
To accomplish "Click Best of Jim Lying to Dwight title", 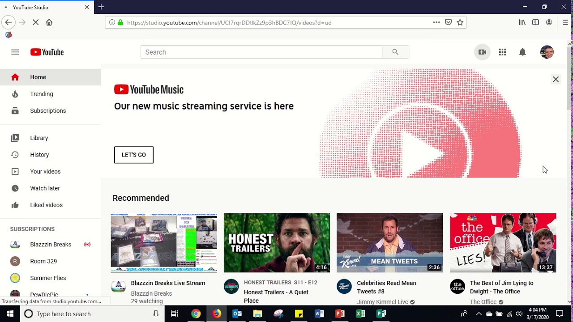I will point(501,287).
